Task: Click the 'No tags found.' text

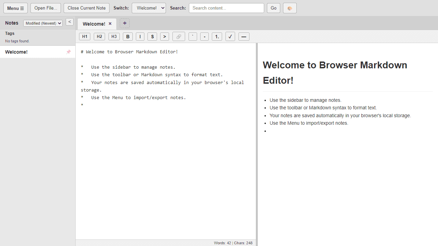Action: [17, 41]
